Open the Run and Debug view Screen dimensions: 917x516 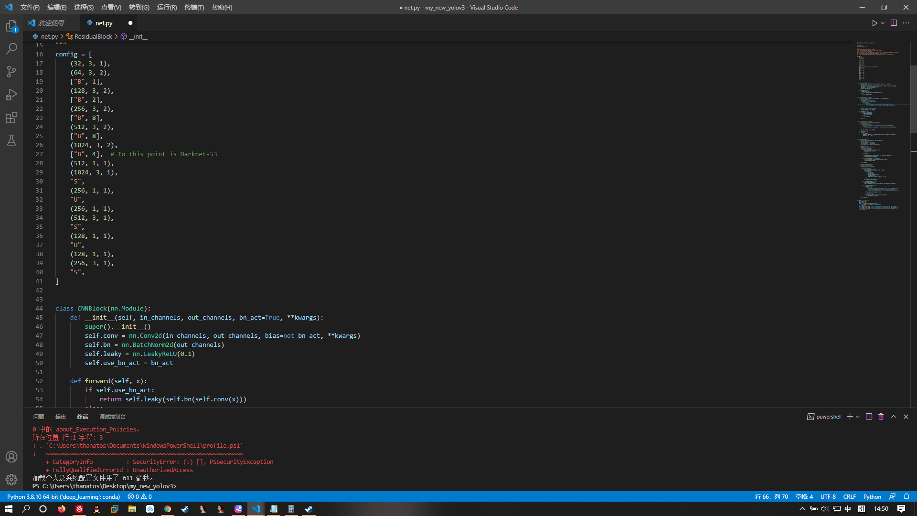pyautogui.click(x=11, y=95)
